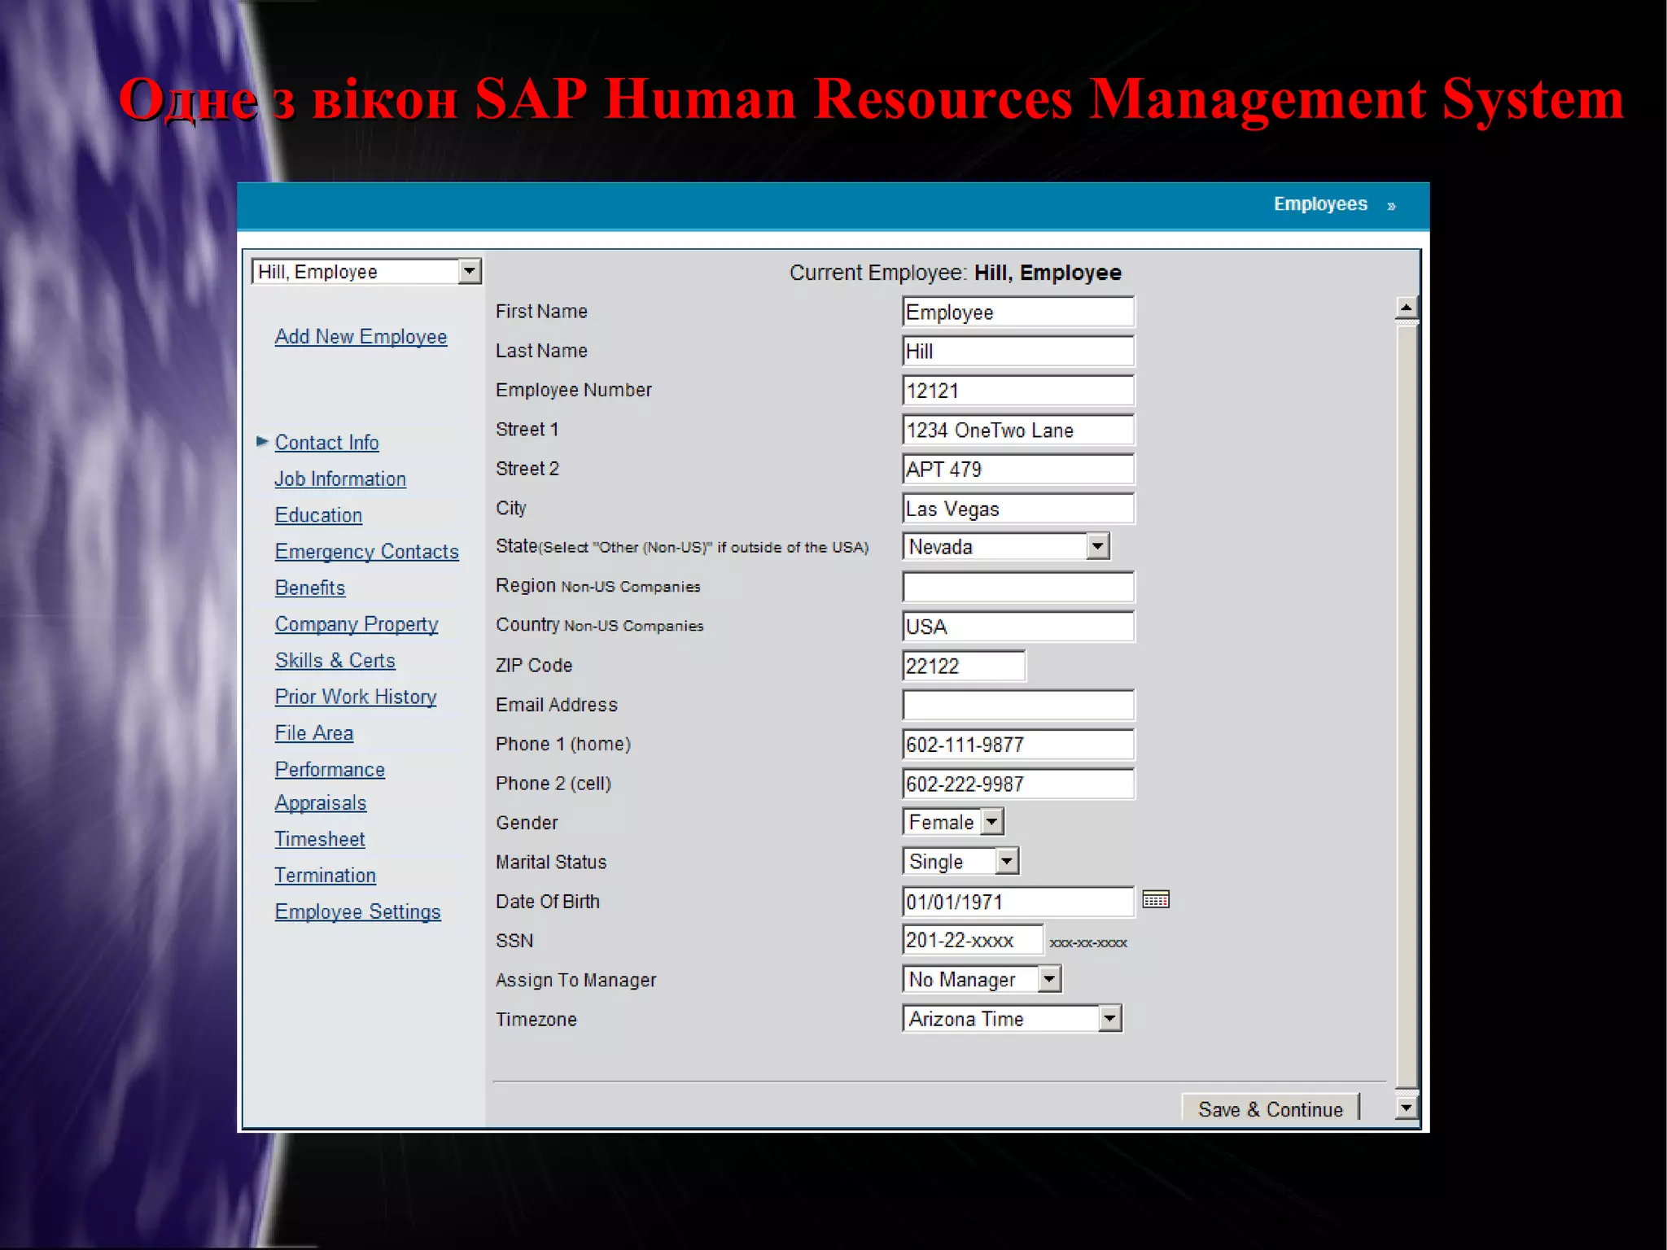
Task: Open the Timezone dropdown showing Arizona Time
Action: point(1109,1018)
